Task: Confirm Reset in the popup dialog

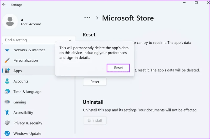Action: click(x=118, y=68)
